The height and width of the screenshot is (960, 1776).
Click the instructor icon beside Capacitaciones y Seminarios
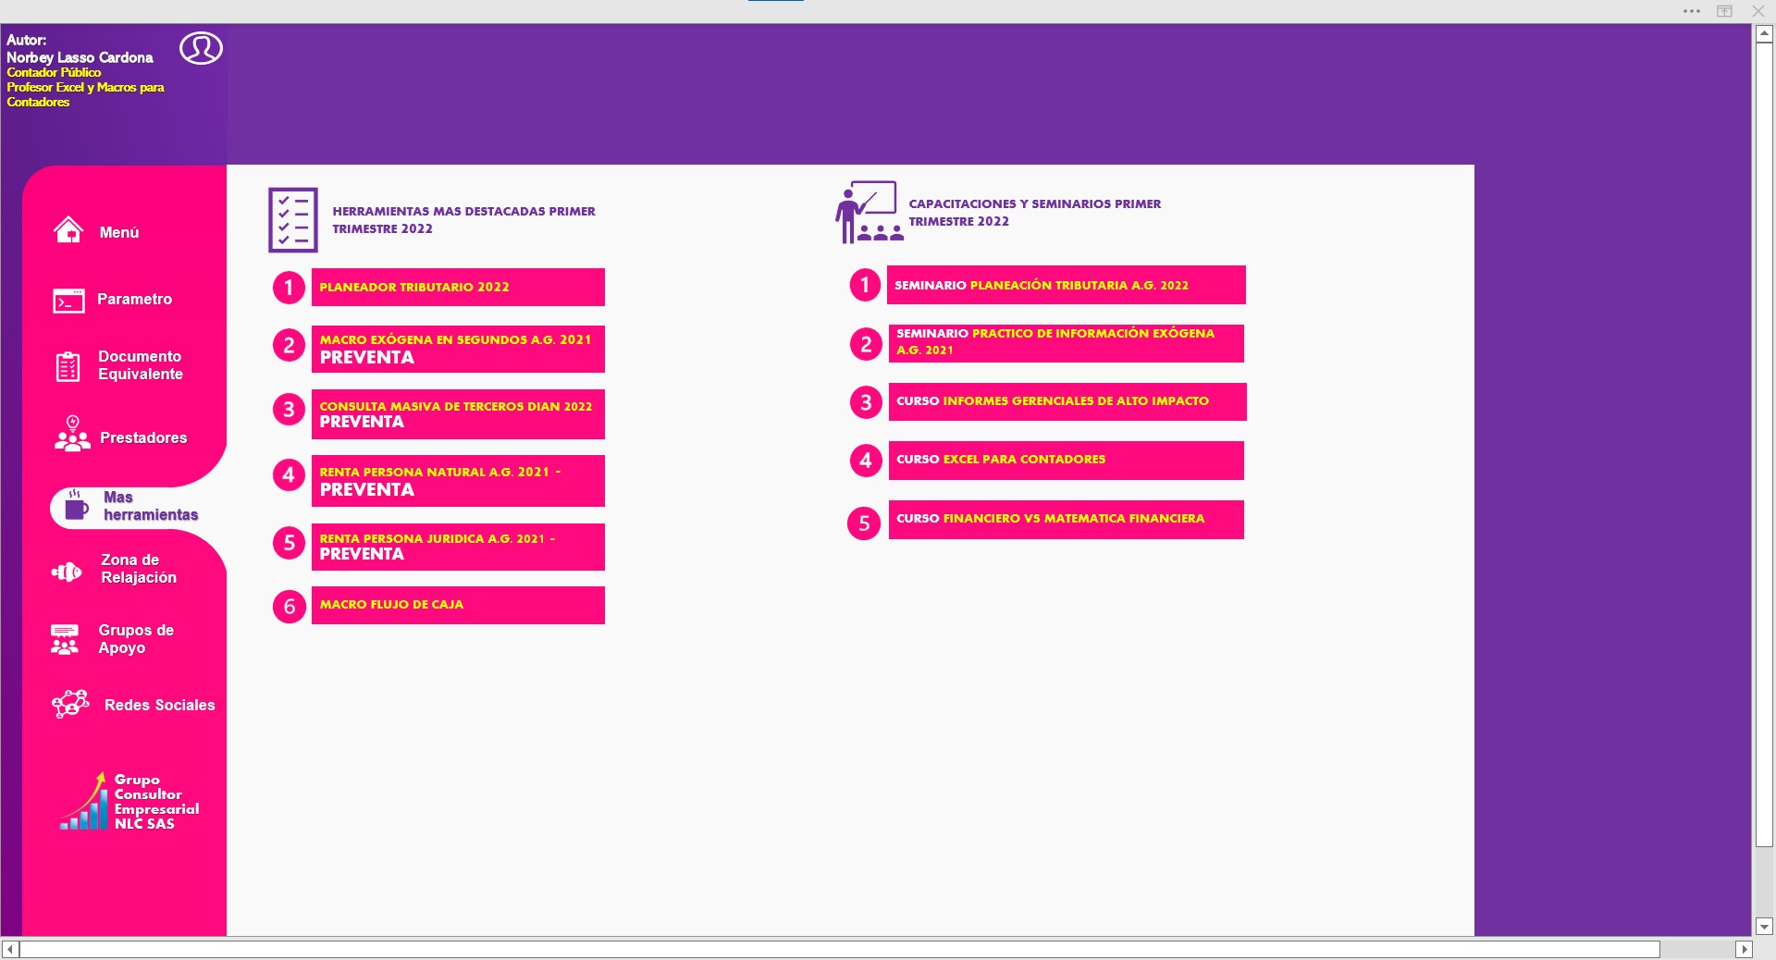click(869, 212)
